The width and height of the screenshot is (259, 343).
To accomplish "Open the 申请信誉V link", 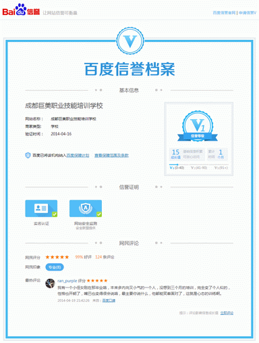I will click(x=248, y=13).
